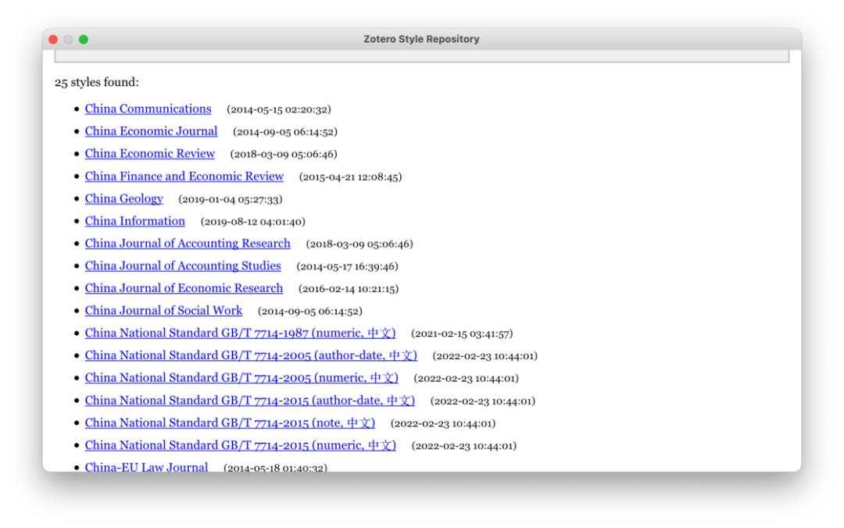The height and width of the screenshot is (528, 844).
Task: Click the timestamp (2014-05-17 16:39:46)
Action: click(x=347, y=266)
